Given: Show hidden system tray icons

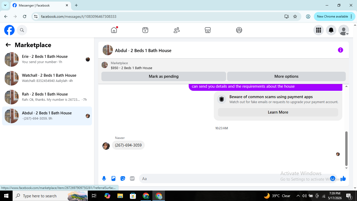Looking at the screenshot, I should 298,196.
